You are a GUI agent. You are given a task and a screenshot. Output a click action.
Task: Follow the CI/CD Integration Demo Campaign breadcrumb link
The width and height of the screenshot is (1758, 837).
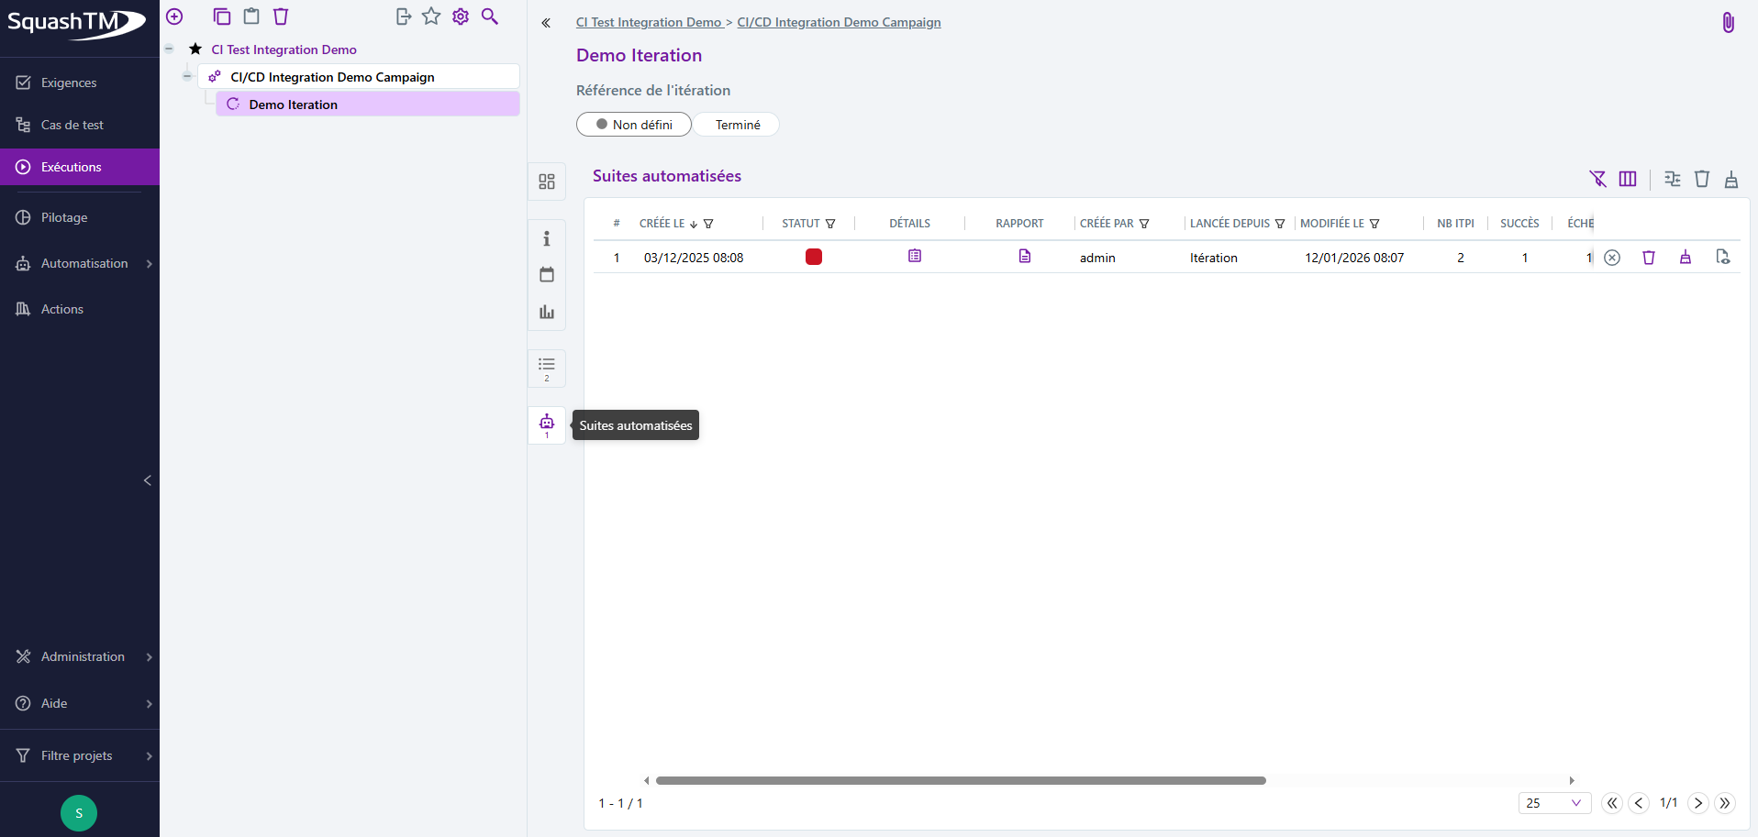pos(839,22)
